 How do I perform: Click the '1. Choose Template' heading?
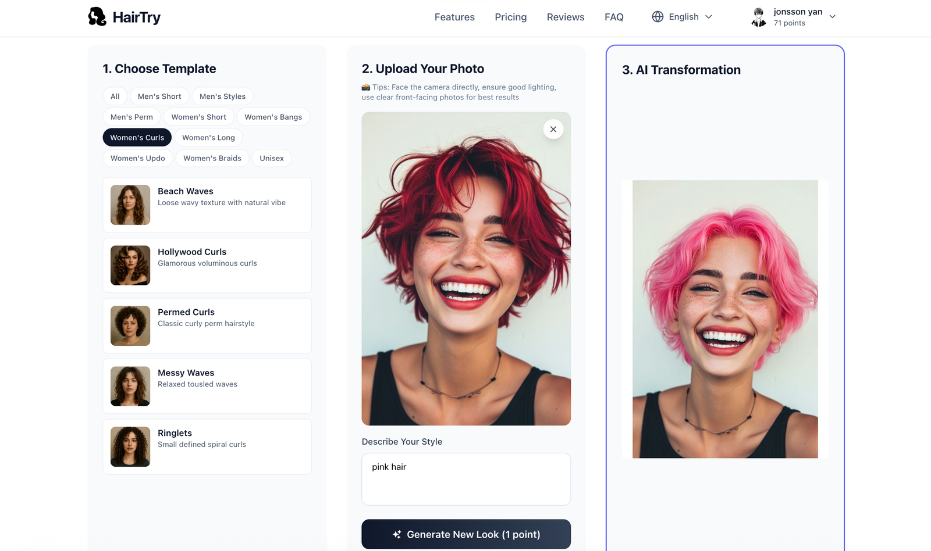pyautogui.click(x=159, y=69)
